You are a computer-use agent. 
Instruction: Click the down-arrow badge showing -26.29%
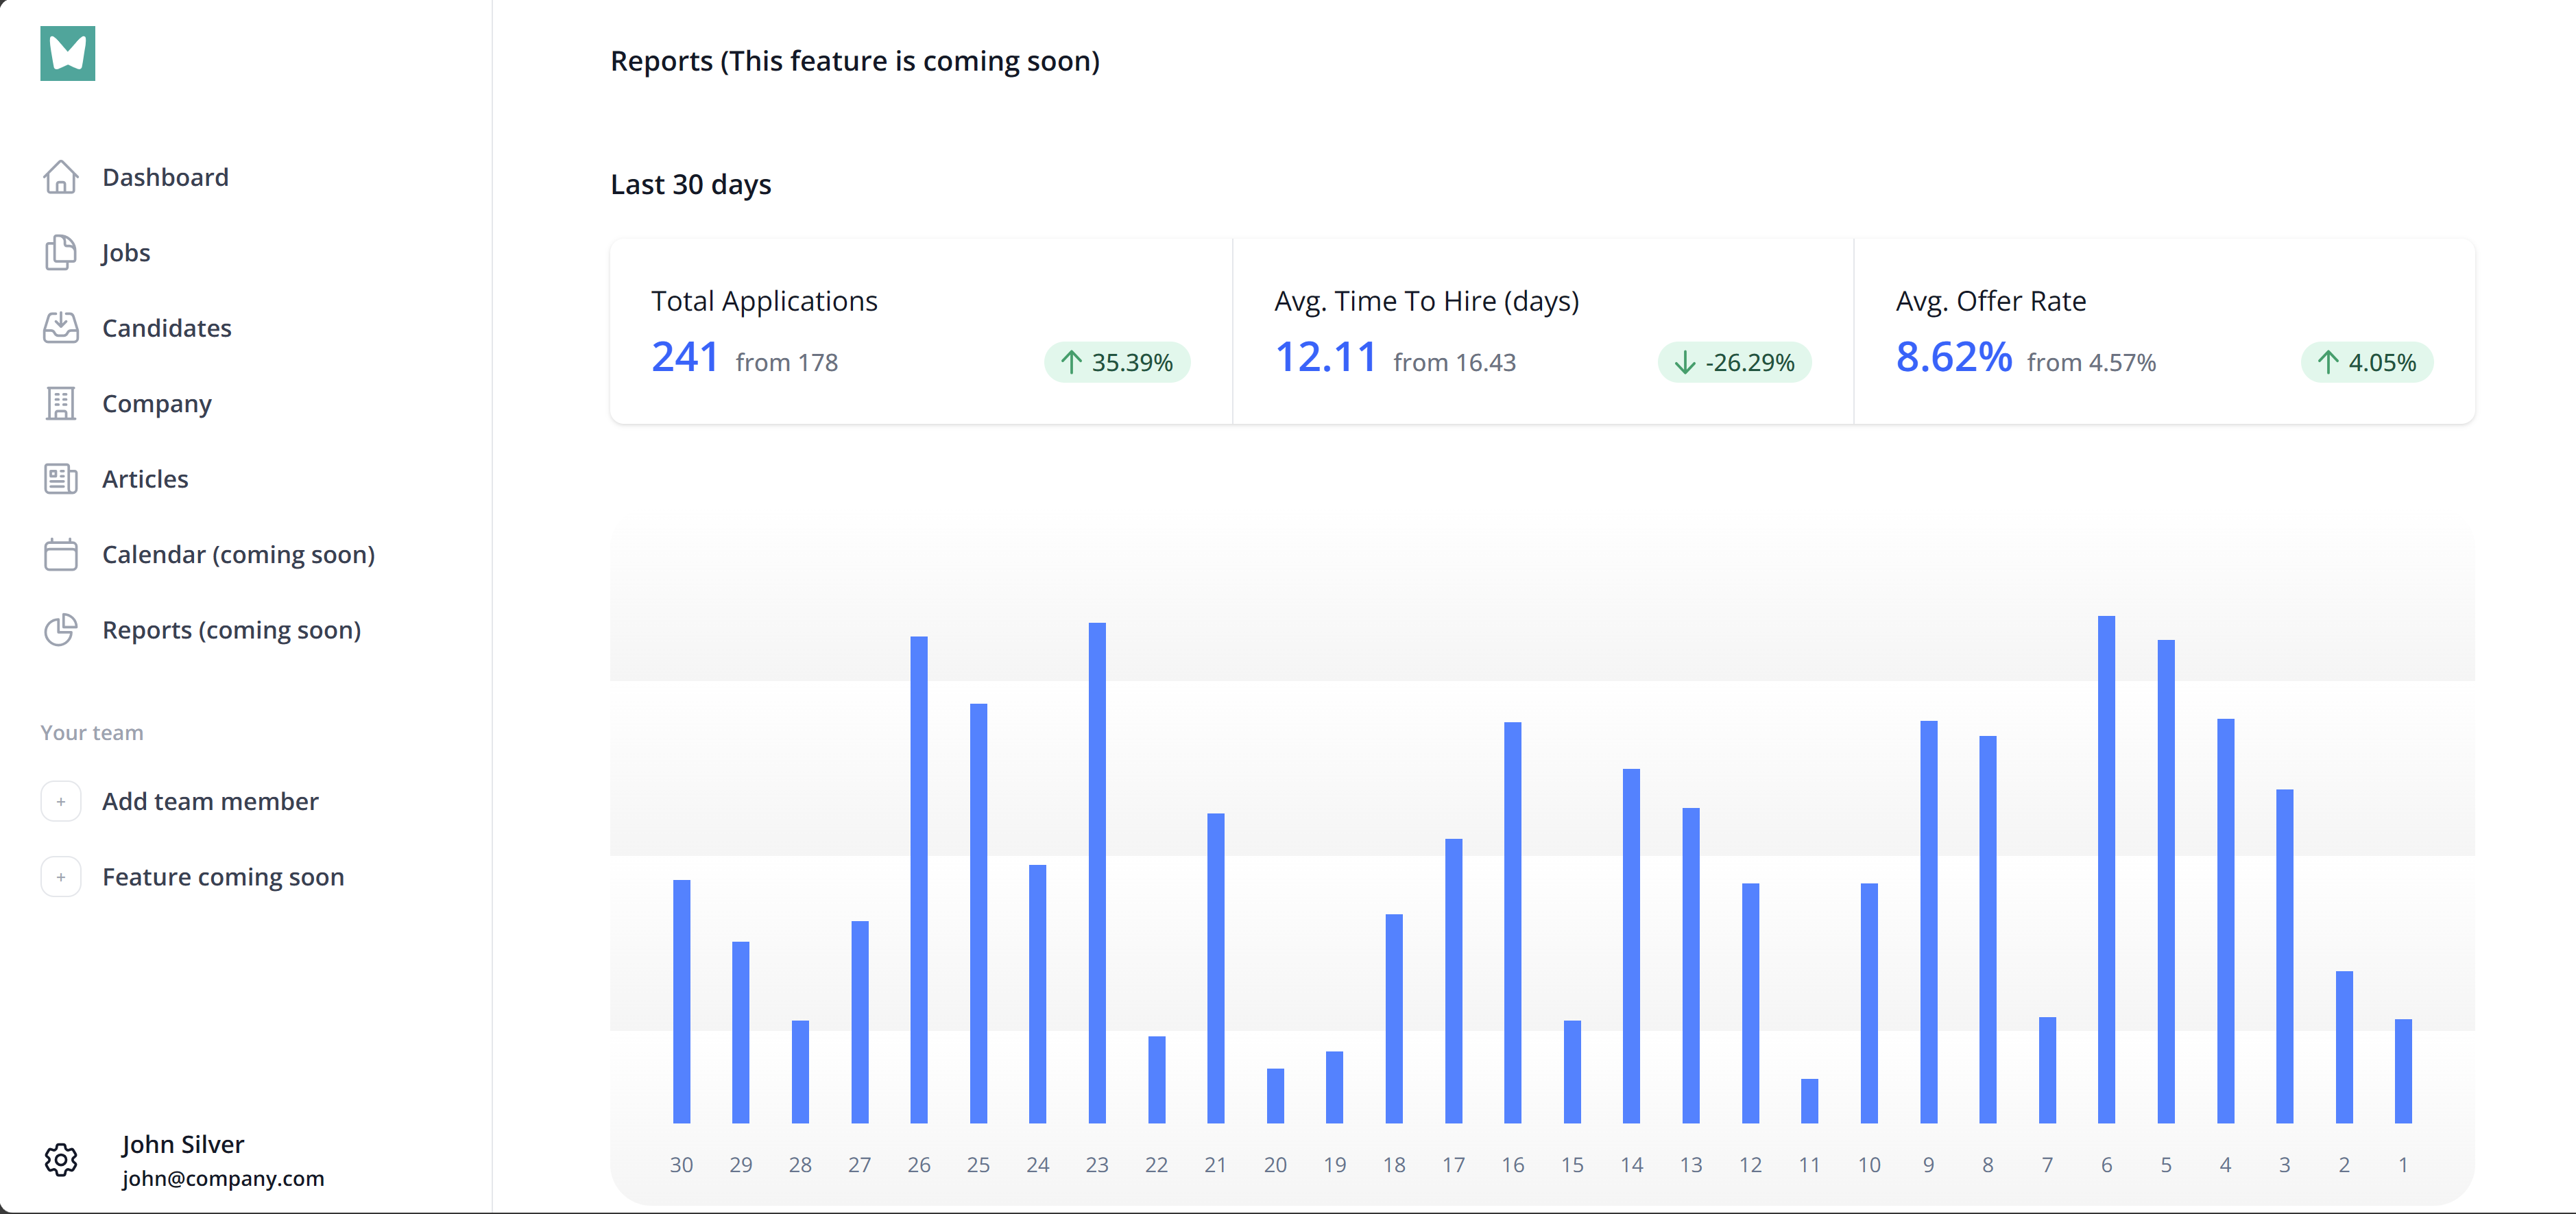pos(1733,362)
